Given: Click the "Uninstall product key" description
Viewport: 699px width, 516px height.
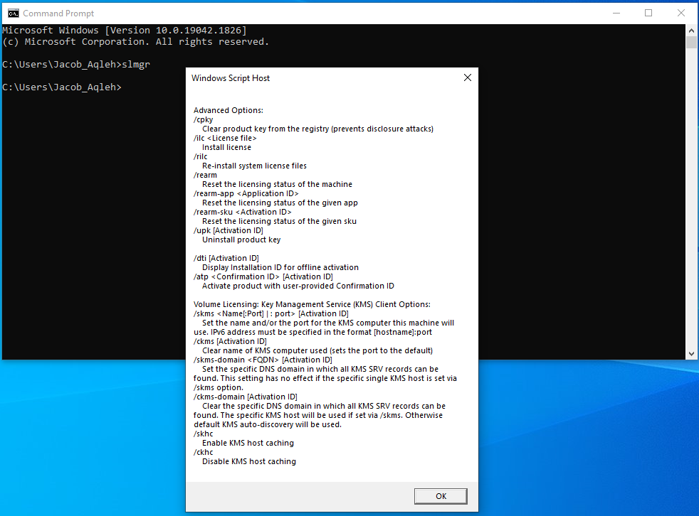Looking at the screenshot, I should pos(241,240).
